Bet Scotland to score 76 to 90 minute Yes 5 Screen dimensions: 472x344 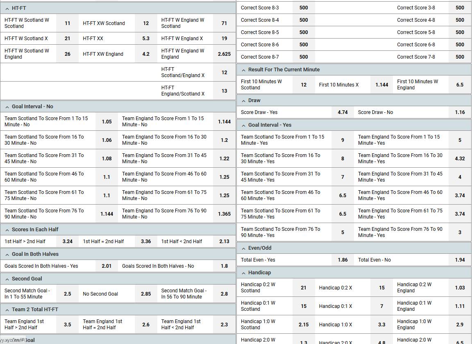point(343,232)
